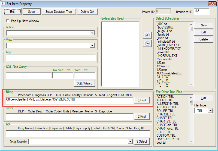218x151 pixels.
Task: Click the Branch to ID field
Action: click(x=201, y=12)
